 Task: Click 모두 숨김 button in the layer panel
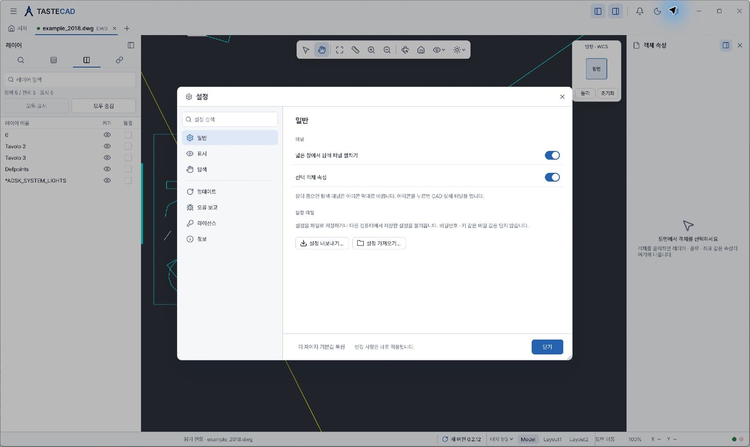104,106
